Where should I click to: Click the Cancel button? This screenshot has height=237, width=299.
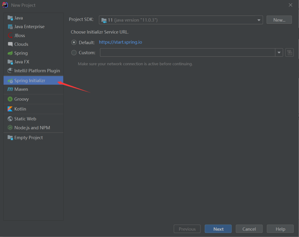(x=249, y=229)
